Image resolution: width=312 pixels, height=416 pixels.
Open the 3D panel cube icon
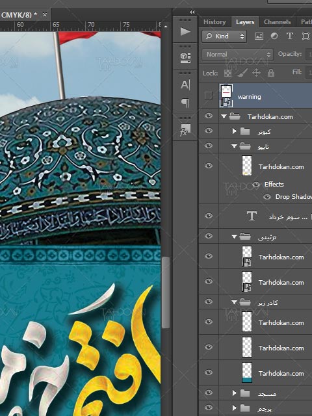coord(185,57)
